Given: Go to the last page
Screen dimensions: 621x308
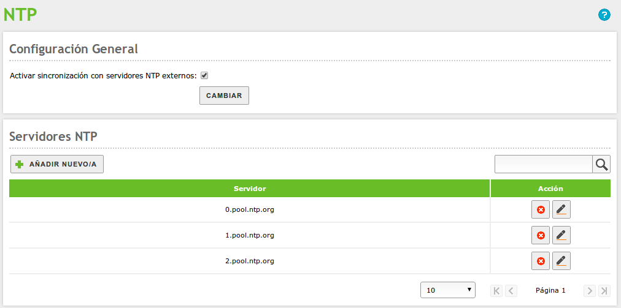Looking at the screenshot, I should [604, 291].
